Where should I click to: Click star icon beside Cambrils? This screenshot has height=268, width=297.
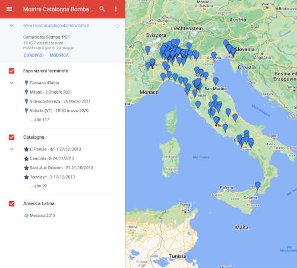pyautogui.click(x=26, y=158)
